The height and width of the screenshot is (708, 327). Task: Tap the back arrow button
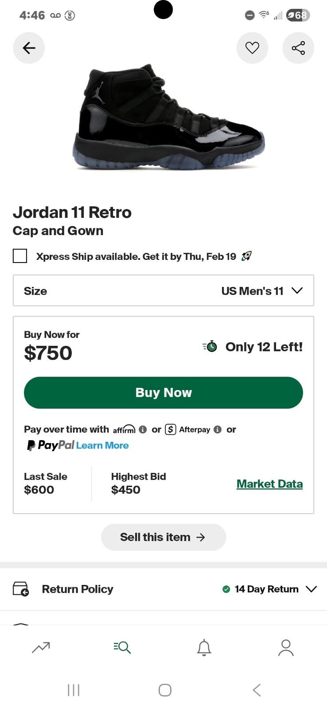[x=29, y=48]
